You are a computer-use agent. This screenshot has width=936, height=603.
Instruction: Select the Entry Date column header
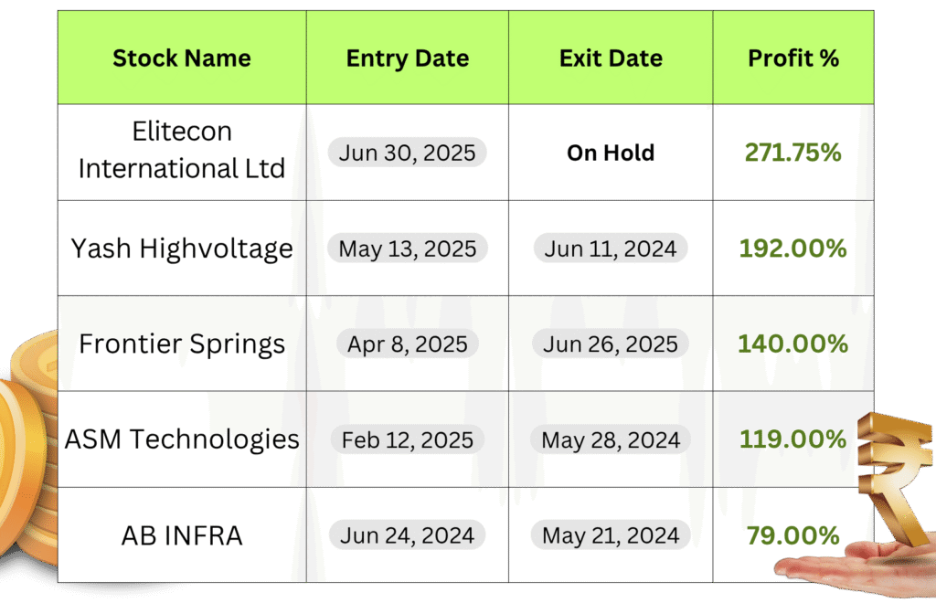pyautogui.click(x=408, y=58)
